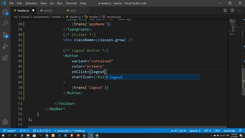Open the Windows Start menu
Screen dimensions: 245x138
point(3,135)
